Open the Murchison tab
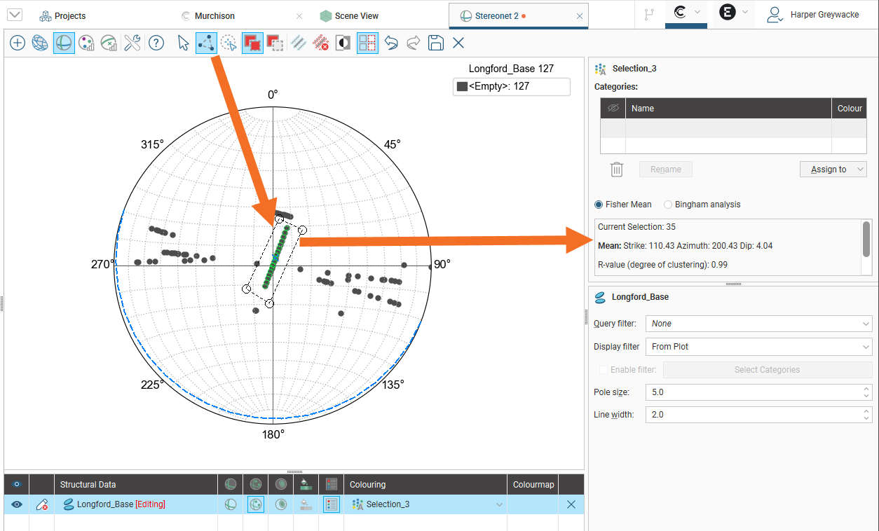This screenshot has width=879, height=531. 214,15
